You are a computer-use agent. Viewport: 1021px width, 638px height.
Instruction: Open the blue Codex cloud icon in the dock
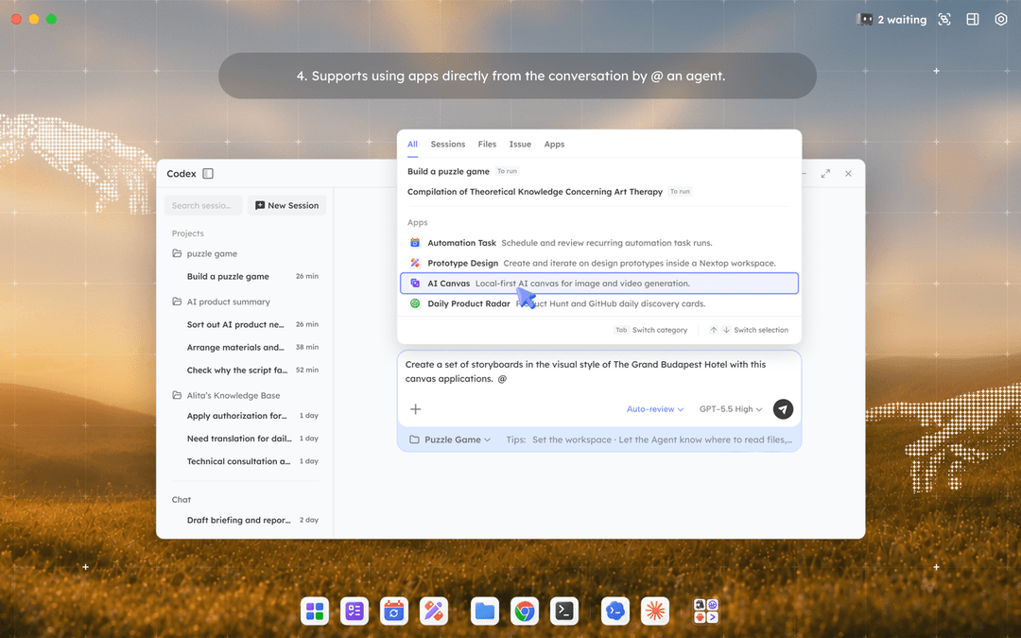(614, 612)
